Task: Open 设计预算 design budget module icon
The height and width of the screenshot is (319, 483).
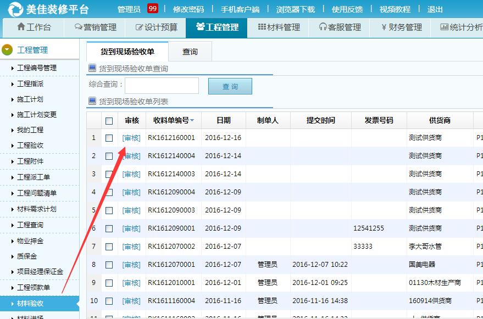Action: (x=140, y=27)
